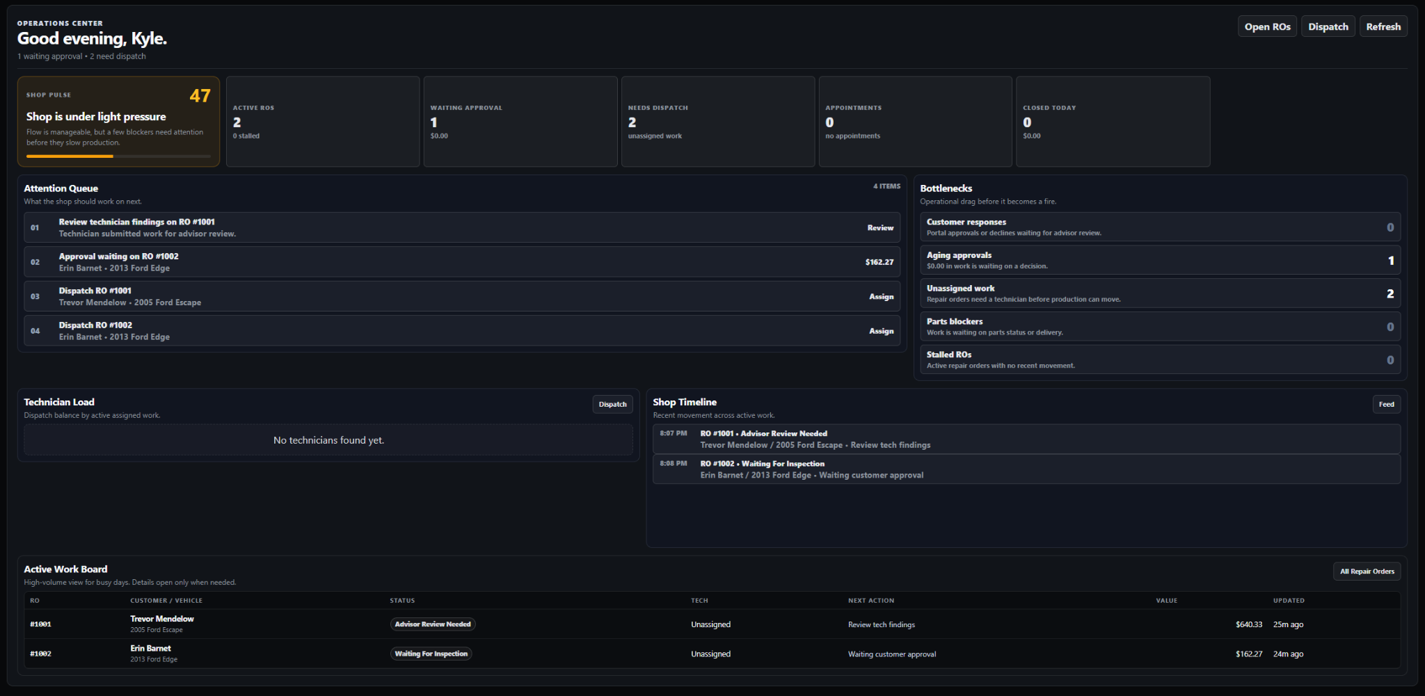Viewport: 1425px width, 696px height.
Task: Click Unassigned tech cell for #1002
Action: pyautogui.click(x=710, y=654)
